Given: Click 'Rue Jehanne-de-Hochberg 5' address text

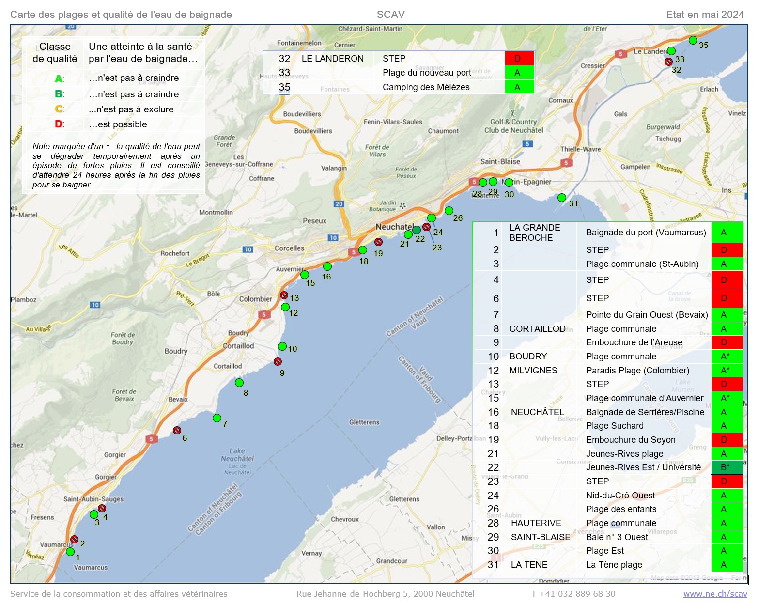Looking at the screenshot, I should click(x=355, y=594).
